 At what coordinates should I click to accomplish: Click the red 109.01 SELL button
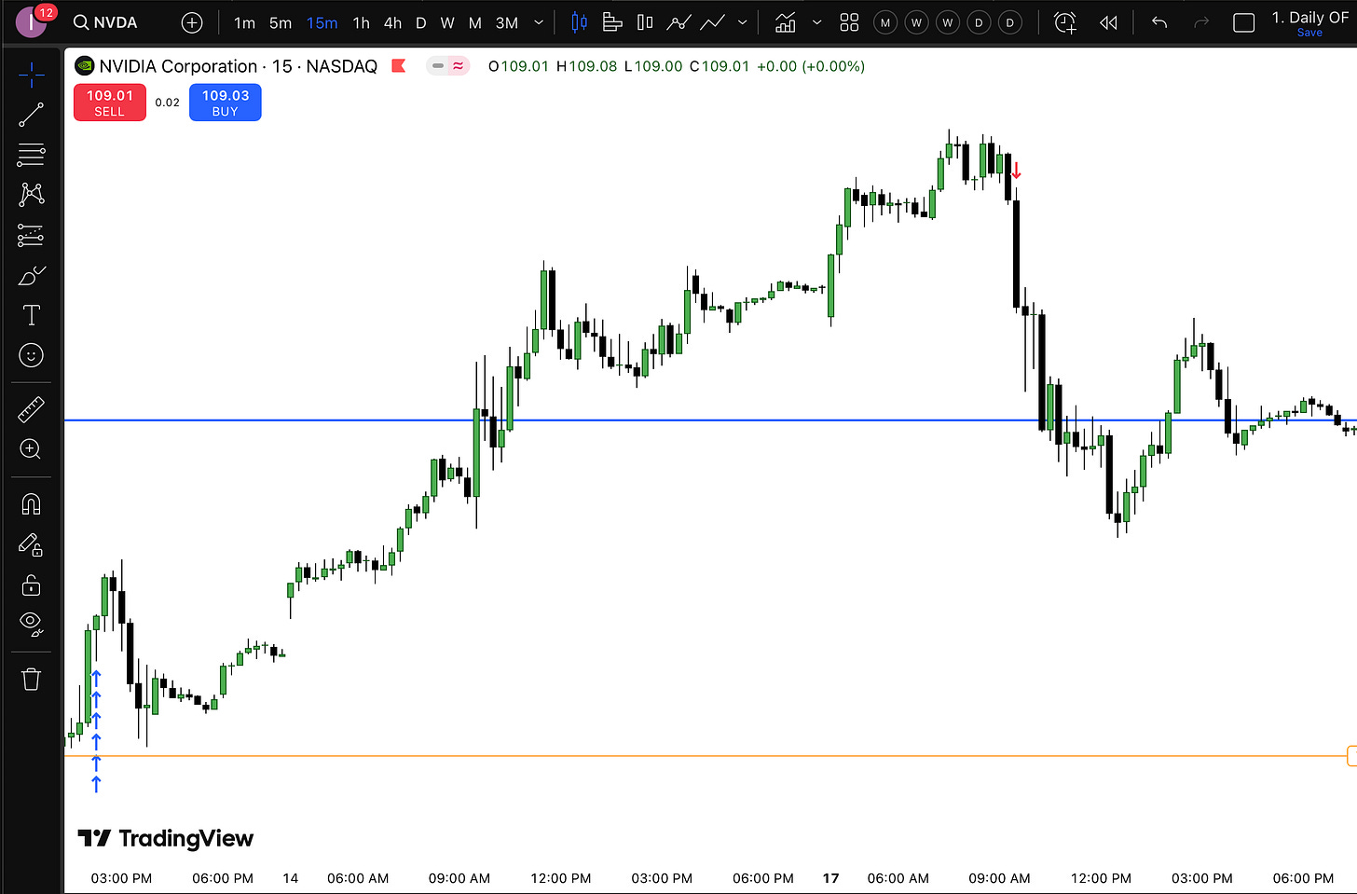[110, 103]
